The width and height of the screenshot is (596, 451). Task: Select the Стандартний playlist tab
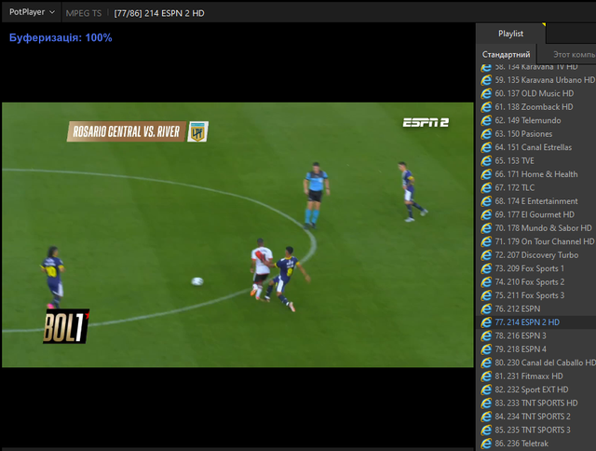tap(506, 54)
